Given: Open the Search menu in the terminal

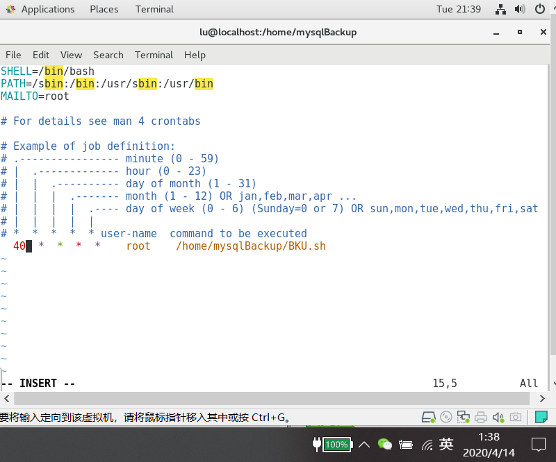Looking at the screenshot, I should point(108,55).
